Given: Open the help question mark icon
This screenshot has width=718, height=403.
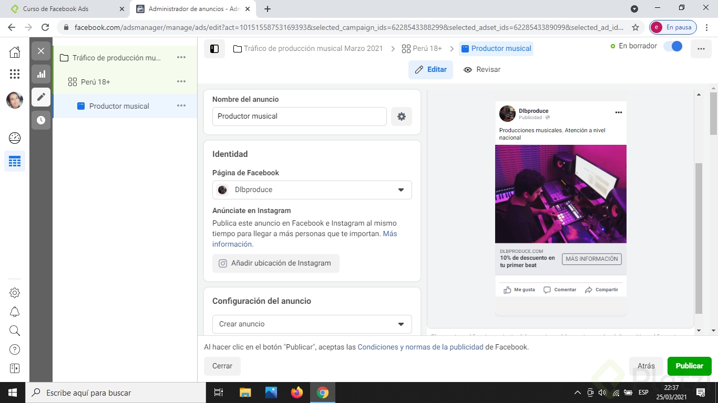Looking at the screenshot, I should (15, 349).
